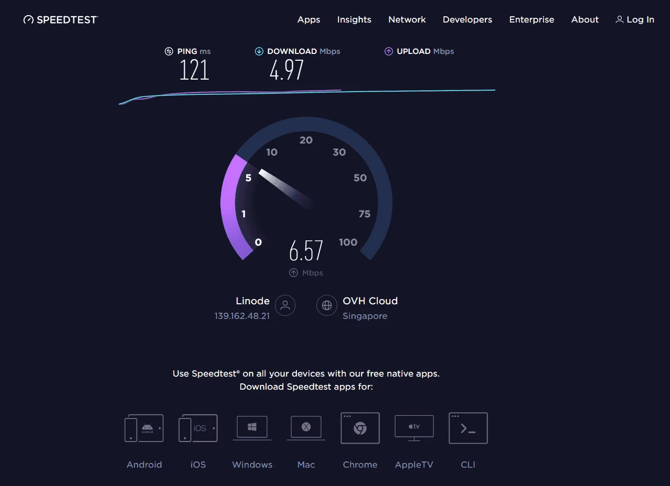
Task: Click the OVH Cloud server name
Action: (370, 301)
